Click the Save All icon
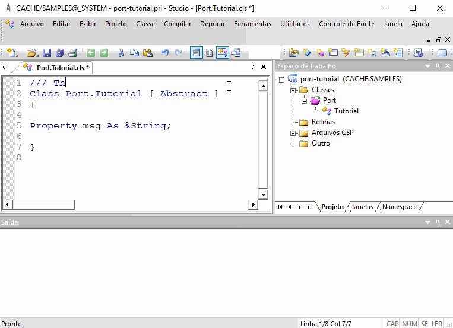 [60, 53]
